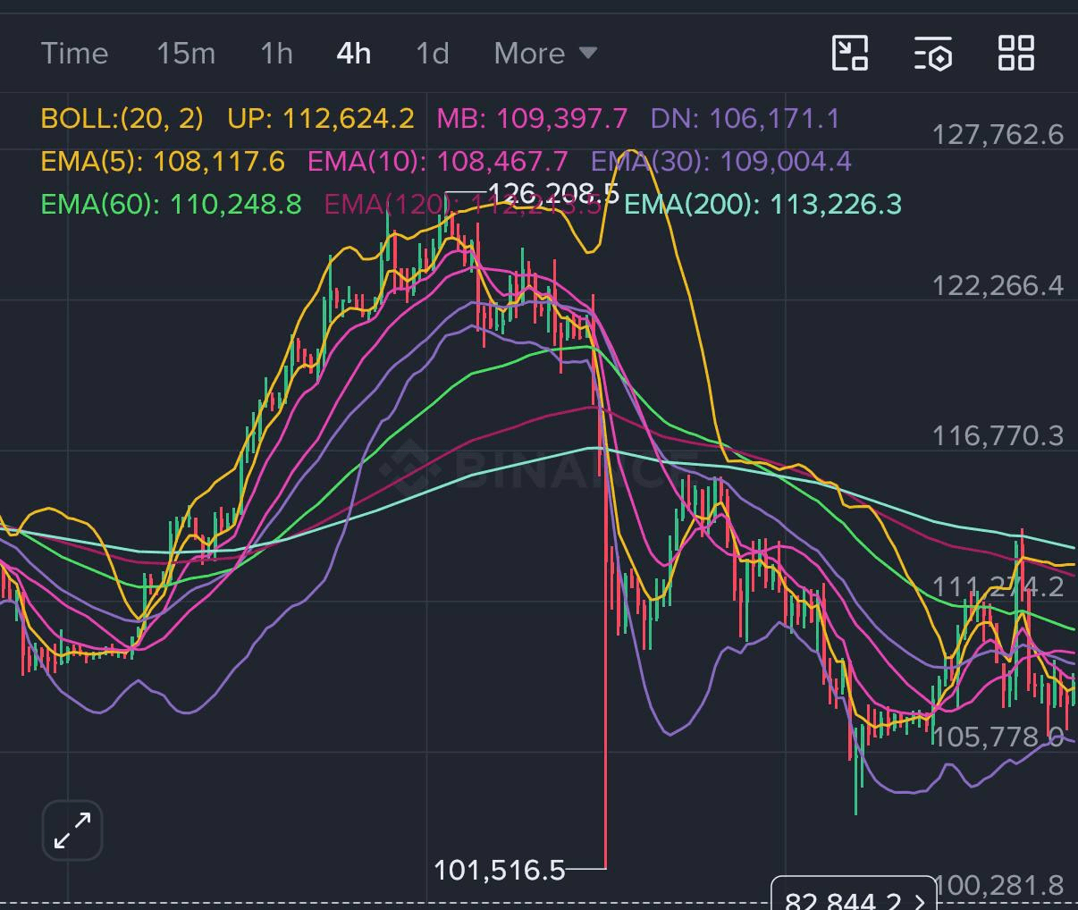Select the MB: 109,397.7 value
Image resolution: width=1078 pixels, height=910 pixels.
coord(532,118)
